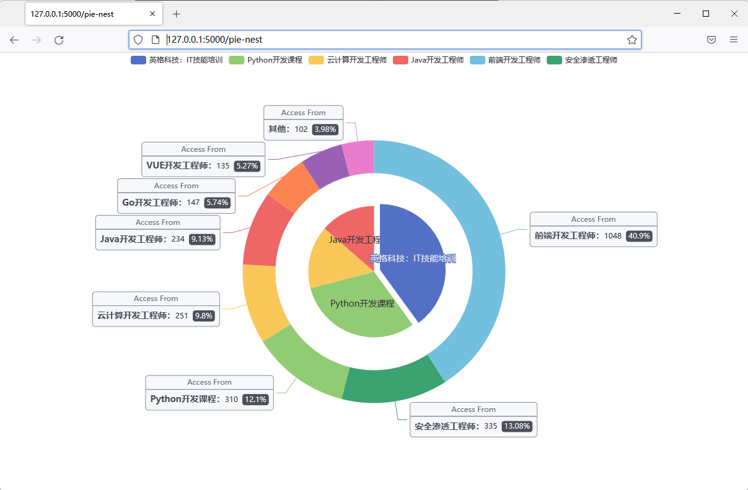Close the 127.0.0.1:5000/pie-nest tab

(152, 14)
